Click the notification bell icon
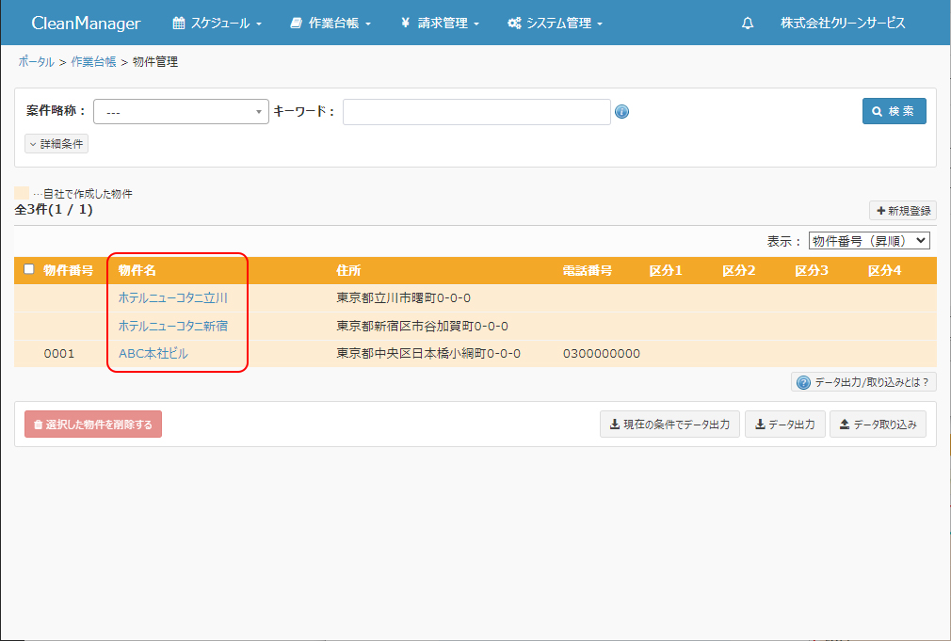 pyautogui.click(x=748, y=24)
